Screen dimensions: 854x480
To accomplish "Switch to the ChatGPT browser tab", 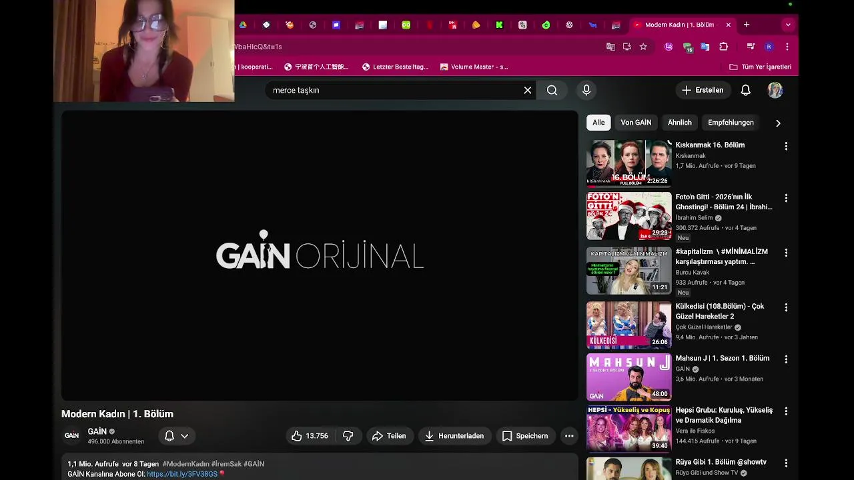I will click(x=569, y=25).
